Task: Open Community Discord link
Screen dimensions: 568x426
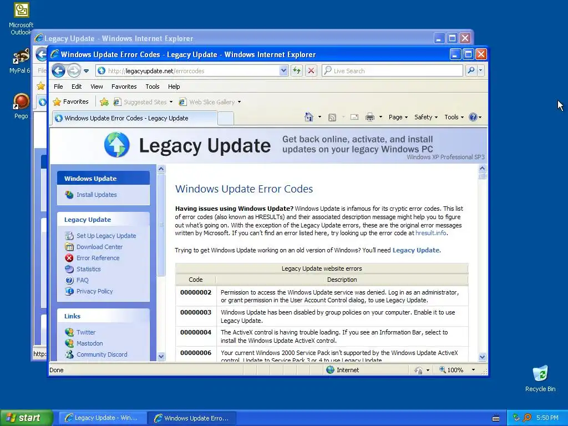Action: click(x=102, y=354)
